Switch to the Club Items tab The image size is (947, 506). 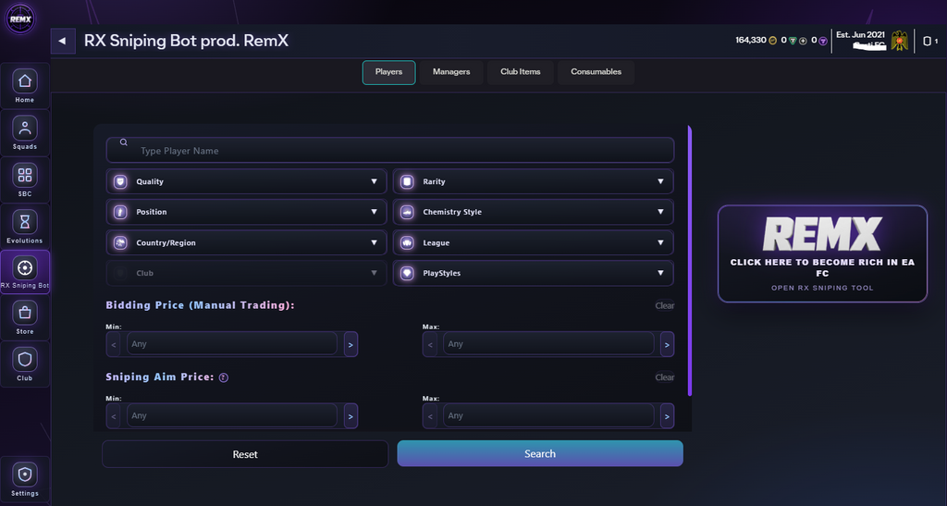(520, 72)
